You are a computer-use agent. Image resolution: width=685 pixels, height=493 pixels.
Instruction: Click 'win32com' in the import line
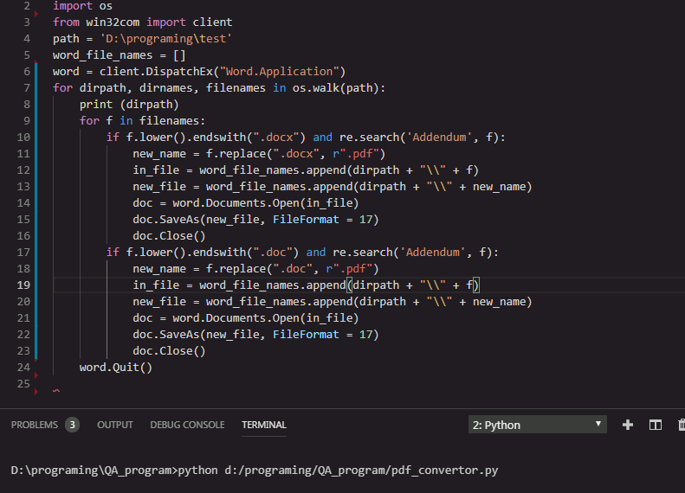click(x=113, y=22)
